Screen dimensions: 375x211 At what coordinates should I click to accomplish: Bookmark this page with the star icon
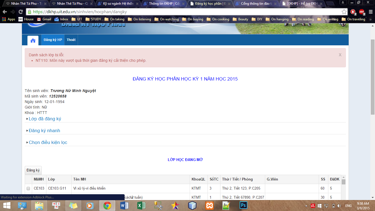344,12
